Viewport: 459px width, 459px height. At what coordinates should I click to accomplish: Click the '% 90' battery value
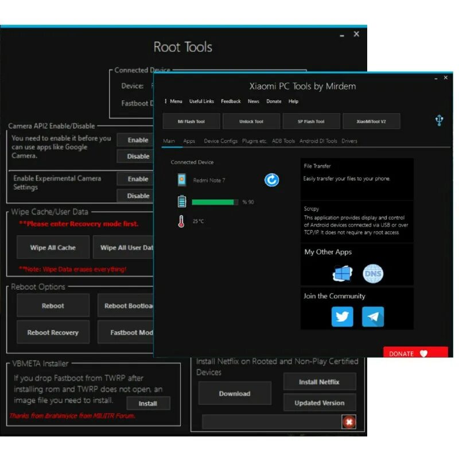coord(248,202)
